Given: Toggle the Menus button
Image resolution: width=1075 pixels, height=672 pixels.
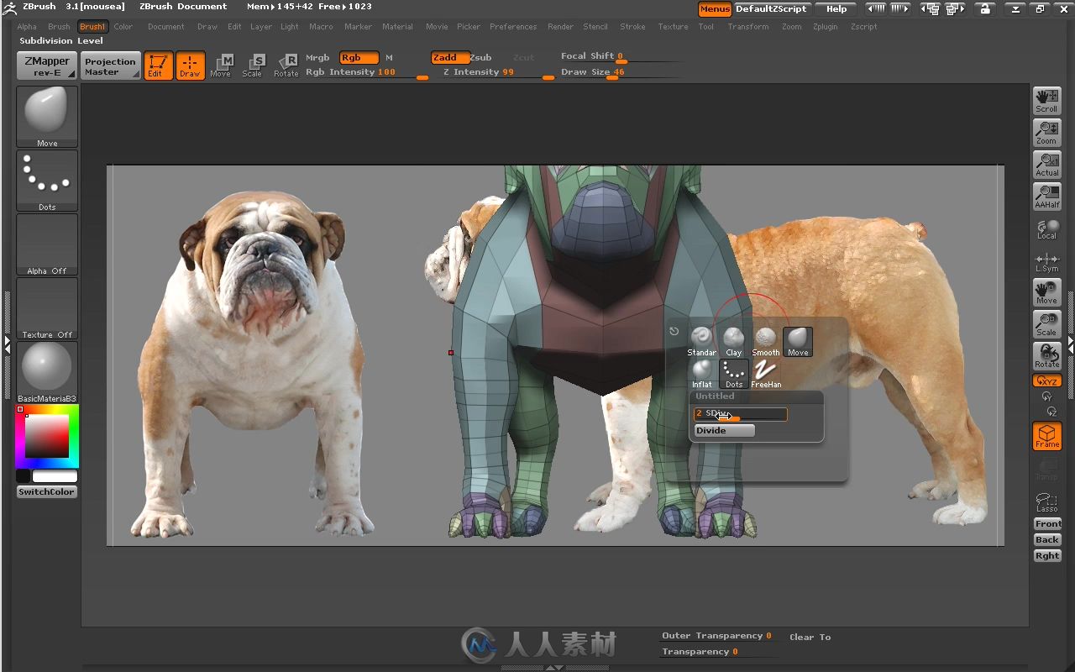Looking at the screenshot, I should [715, 9].
